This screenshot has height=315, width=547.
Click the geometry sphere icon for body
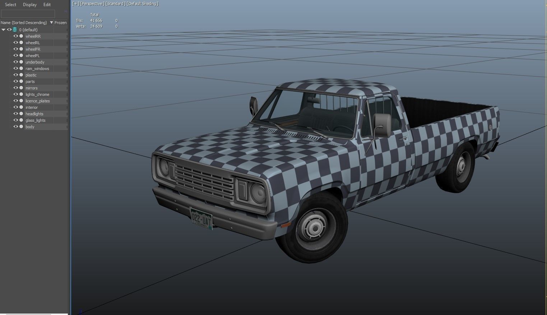coord(21,127)
